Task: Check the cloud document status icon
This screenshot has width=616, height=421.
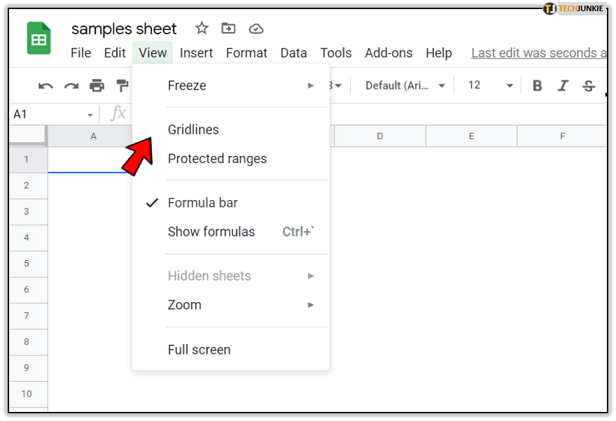Action: tap(256, 29)
